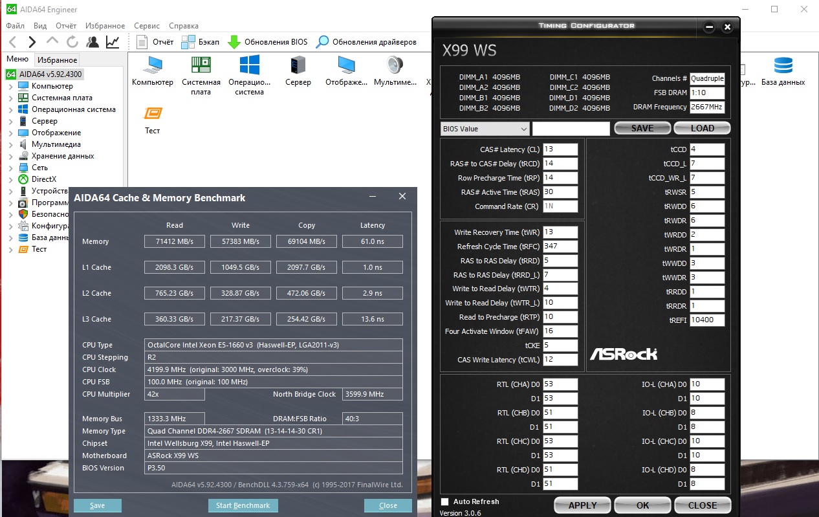Click Обновления драйверов toolbar button
The width and height of the screenshot is (819, 517).
tap(366, 42)
